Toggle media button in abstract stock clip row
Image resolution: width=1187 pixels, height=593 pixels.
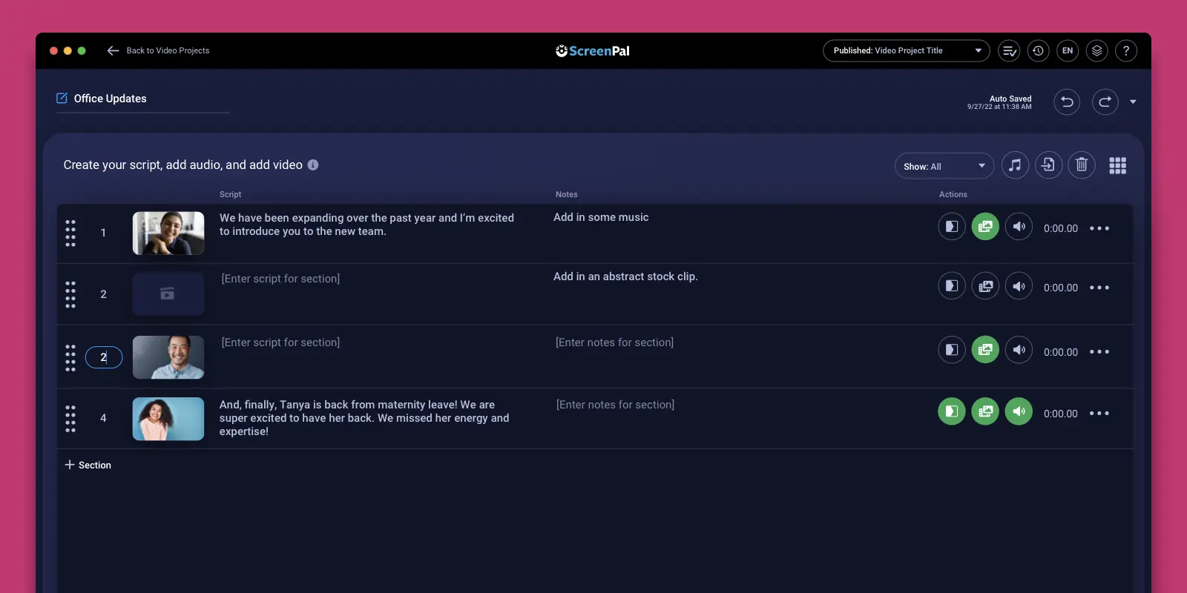pyautogui.click(x=985, y=286)
